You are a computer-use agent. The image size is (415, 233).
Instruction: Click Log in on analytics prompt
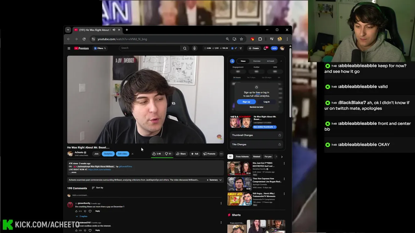click(x=267, y=102)
